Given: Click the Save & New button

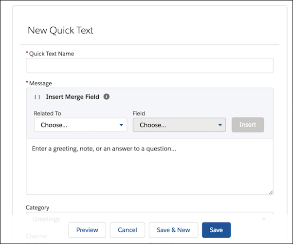Looking at the screenshot, I should coord(173,230).
